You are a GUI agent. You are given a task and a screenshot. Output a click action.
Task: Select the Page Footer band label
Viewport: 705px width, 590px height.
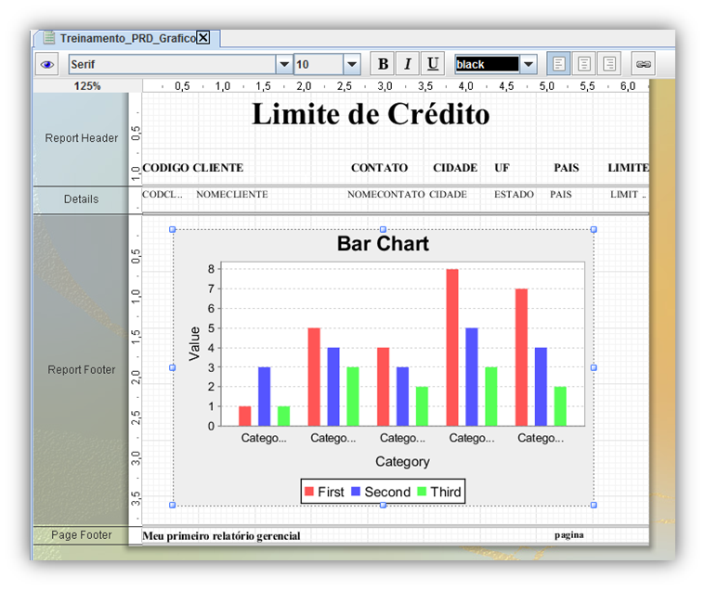point(82,535)
